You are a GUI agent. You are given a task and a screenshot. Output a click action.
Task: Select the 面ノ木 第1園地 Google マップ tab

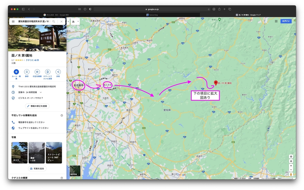[248, 15]
